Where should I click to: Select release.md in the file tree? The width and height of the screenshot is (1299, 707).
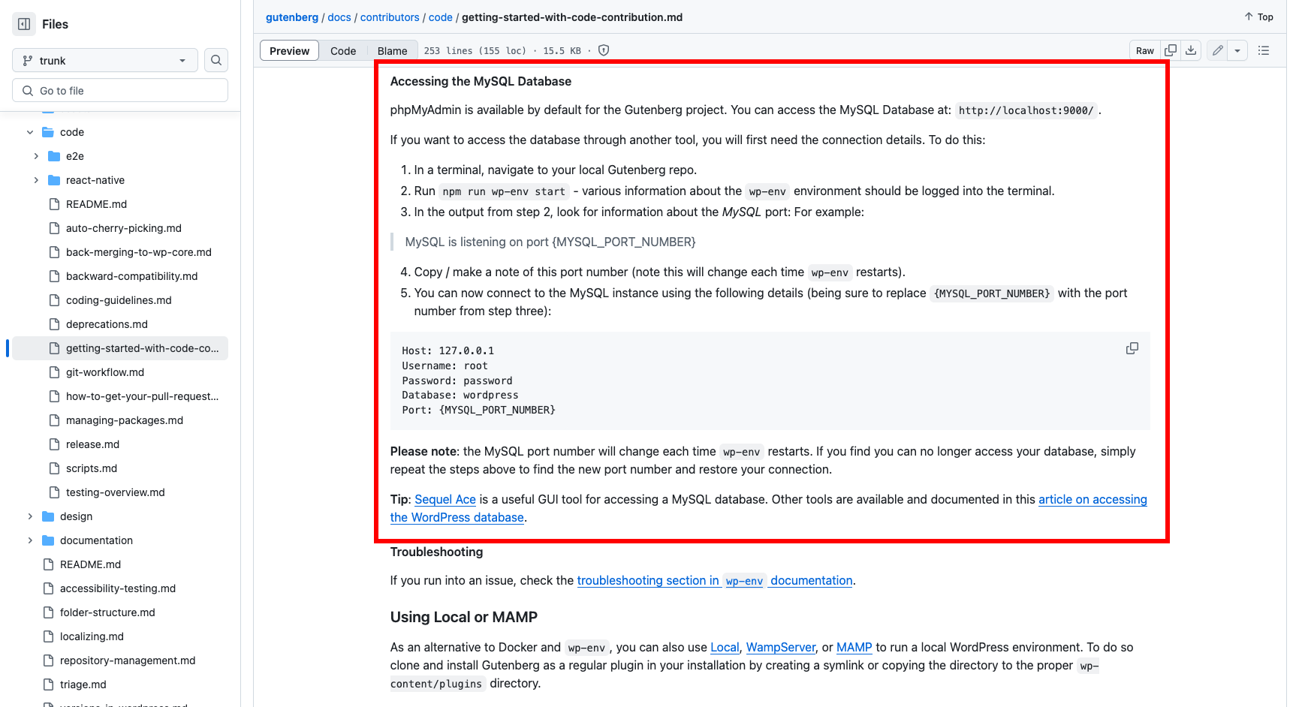tap(94, 444)
